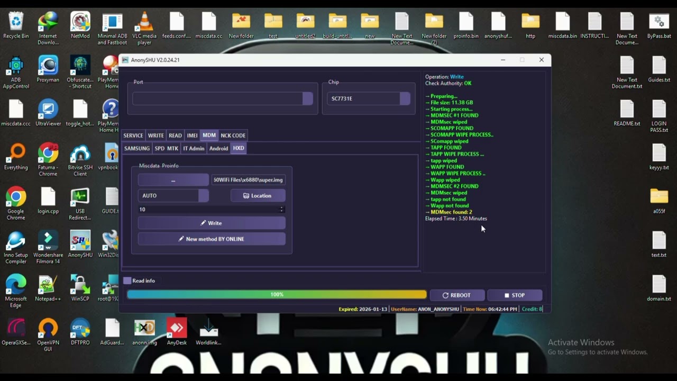677x381 pixels.
Task: Select the SPD sub-tab
Action: (159, 149)
